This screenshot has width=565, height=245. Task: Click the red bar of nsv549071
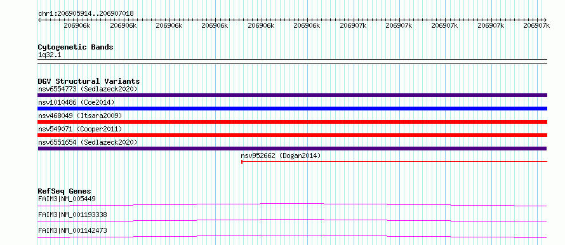pyautogui.click(x=293, y=135)
